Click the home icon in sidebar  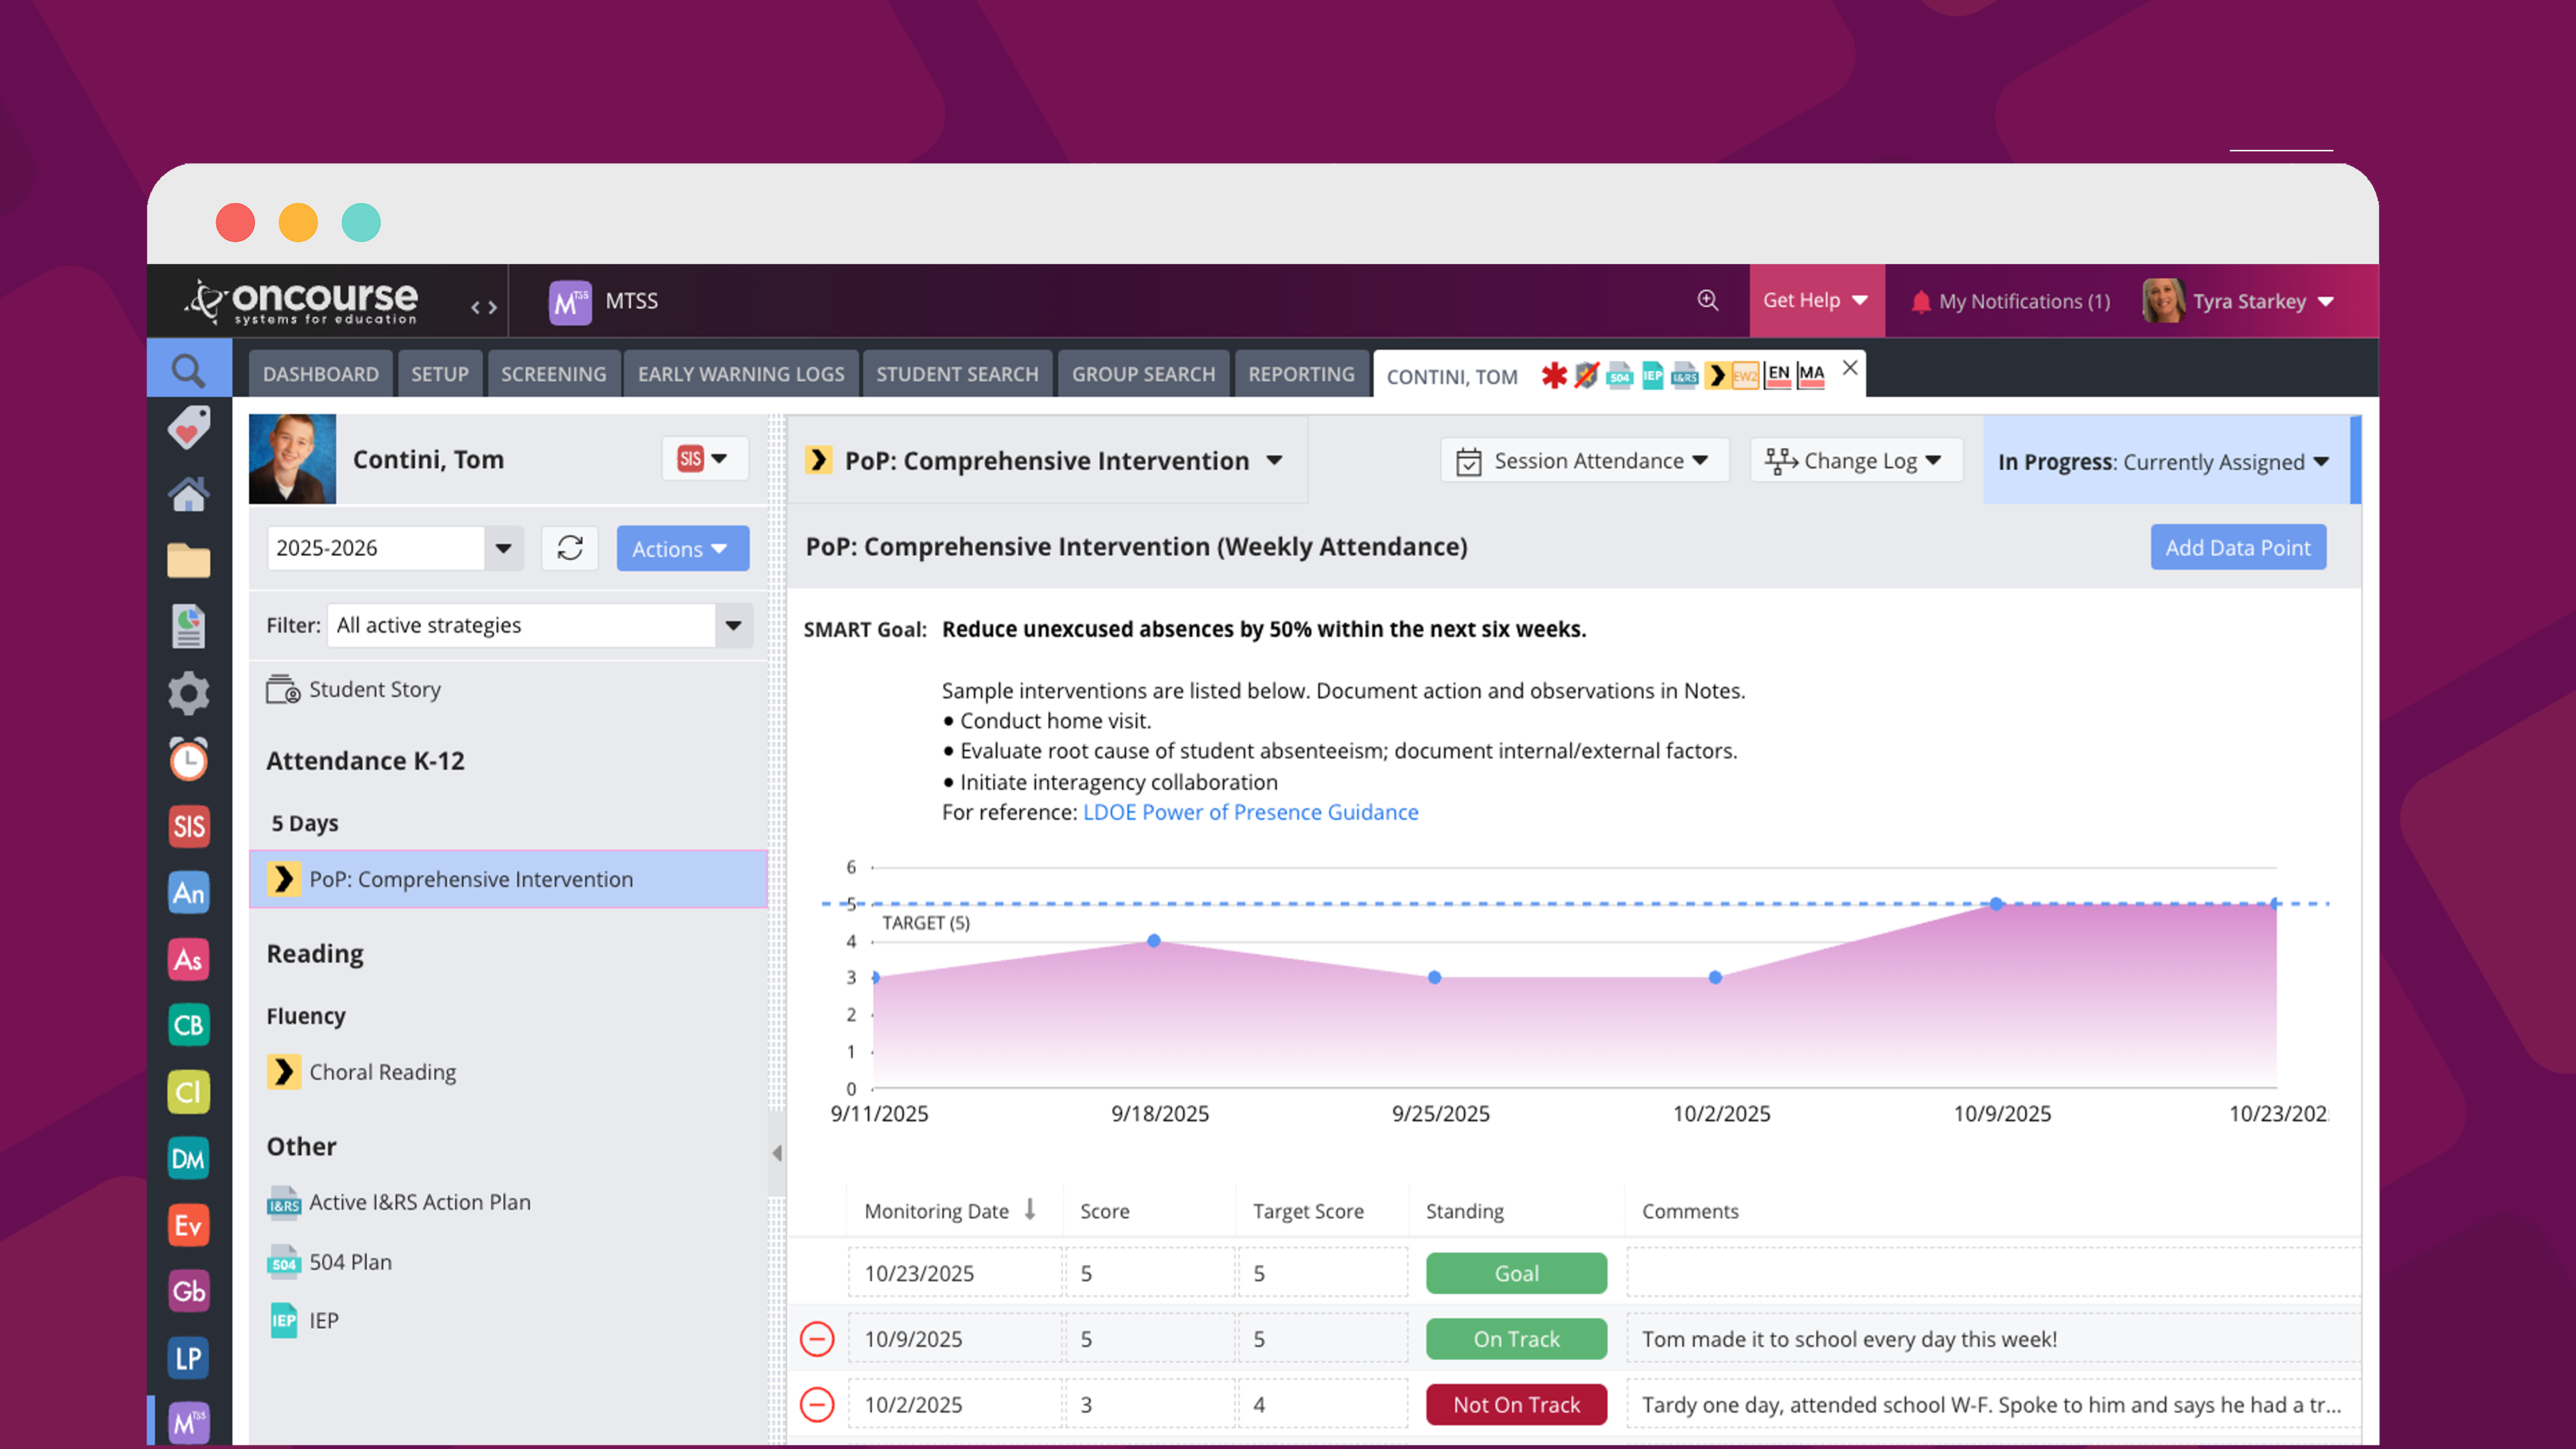pyautogui.click(x=188, y=494)
